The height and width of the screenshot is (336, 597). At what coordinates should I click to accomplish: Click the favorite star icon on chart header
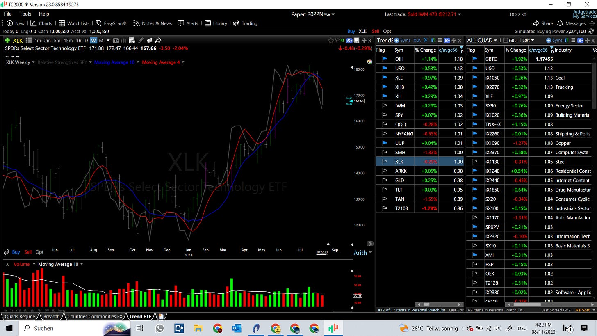(331, 40)
